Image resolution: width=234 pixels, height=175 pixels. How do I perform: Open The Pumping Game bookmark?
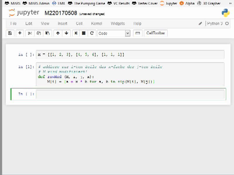pos(86,3)
